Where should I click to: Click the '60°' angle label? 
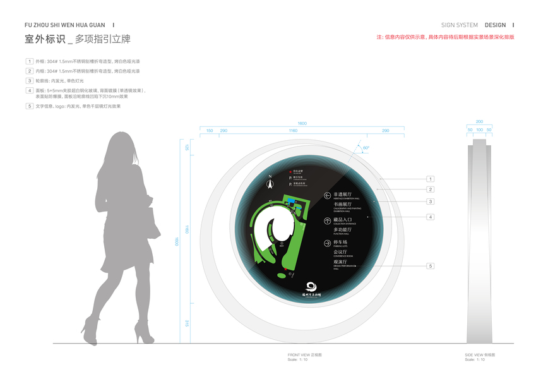click(x=366, y=148)
